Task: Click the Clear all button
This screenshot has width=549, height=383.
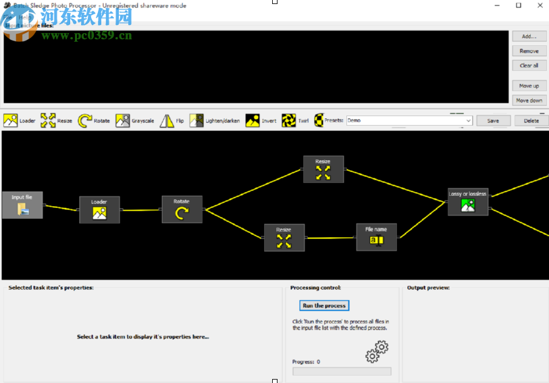Action: [x=529, y=66]
